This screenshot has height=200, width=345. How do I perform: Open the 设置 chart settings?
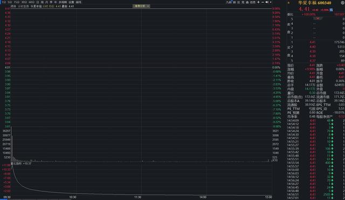point(71,2)
